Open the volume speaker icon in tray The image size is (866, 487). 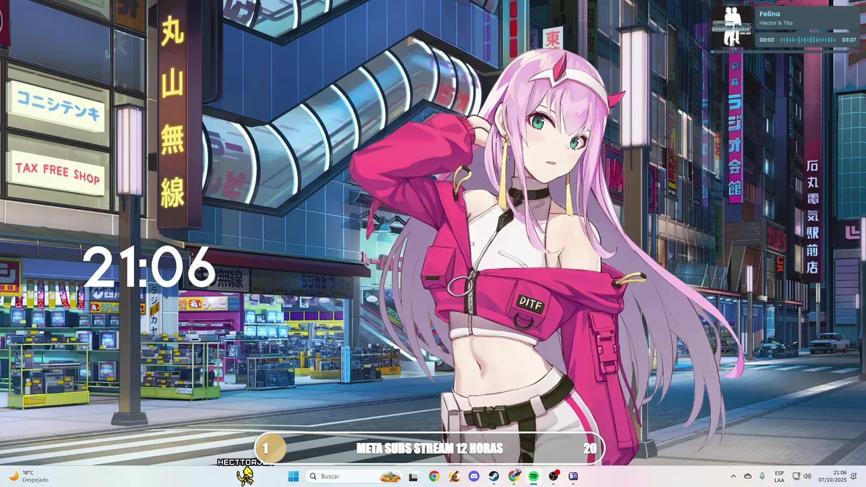[807, 476]
